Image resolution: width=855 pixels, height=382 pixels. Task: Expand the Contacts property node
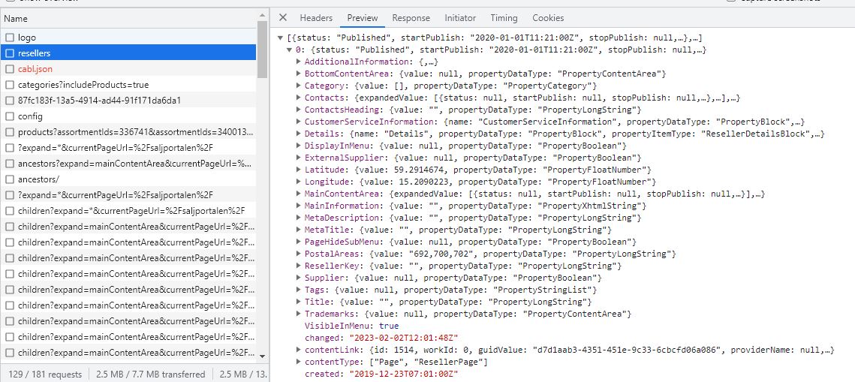click(299, 98)
